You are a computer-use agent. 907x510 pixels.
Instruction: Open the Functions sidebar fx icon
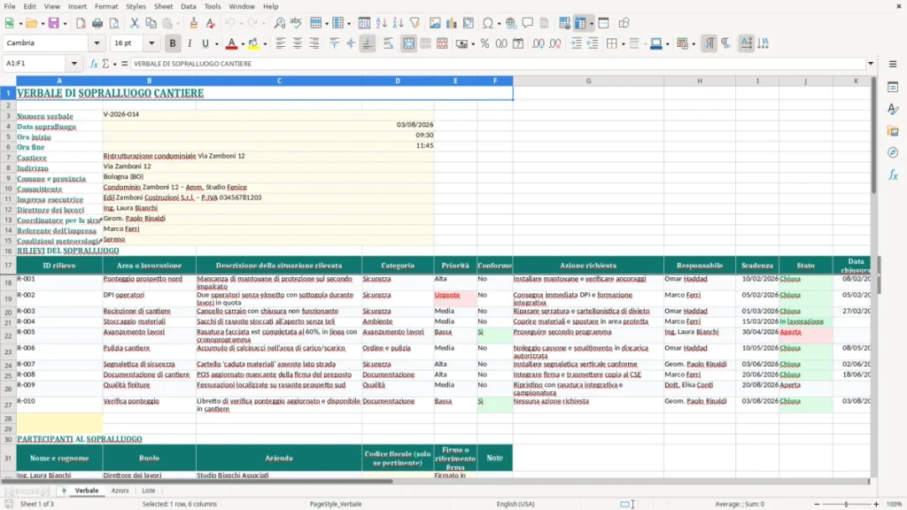click(x=893, y=174)
